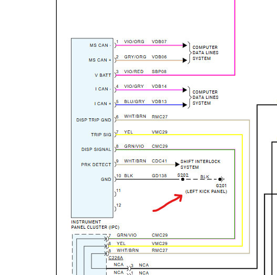This screenshot has height=275, width=277.
Task: Click the 10 BLK wire label
Action: (125, 176)
